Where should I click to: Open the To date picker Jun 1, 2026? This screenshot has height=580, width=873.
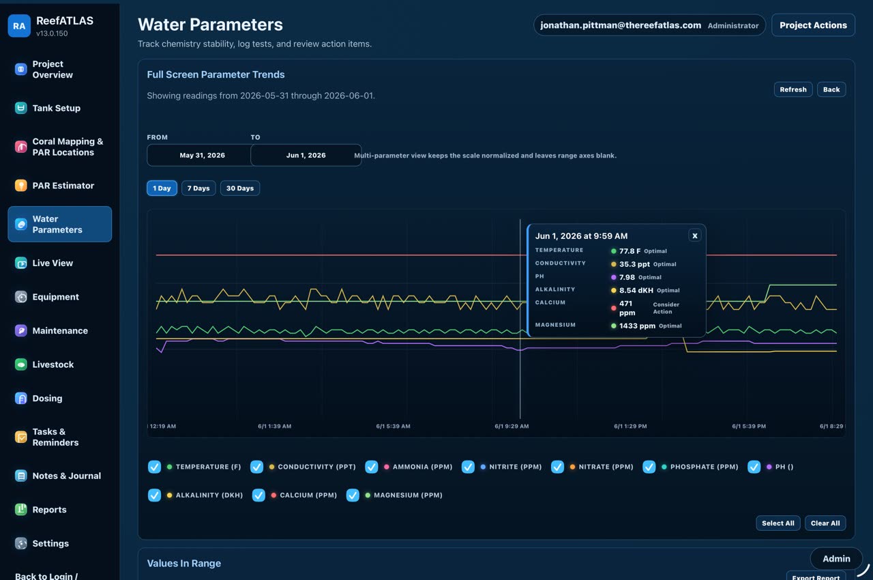(x=306, y=155)
